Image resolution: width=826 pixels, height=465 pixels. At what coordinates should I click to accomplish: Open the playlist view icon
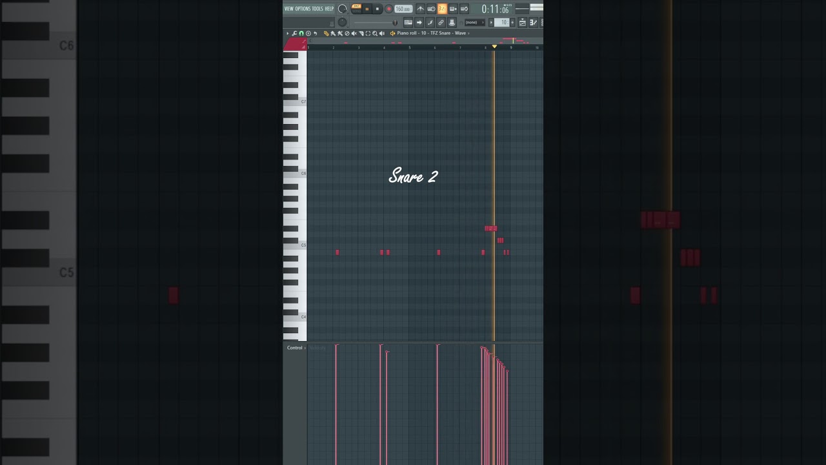[x=523, y=23]
